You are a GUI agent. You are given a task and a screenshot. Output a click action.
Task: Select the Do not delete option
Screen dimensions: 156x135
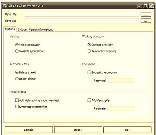tap(17, 79)
